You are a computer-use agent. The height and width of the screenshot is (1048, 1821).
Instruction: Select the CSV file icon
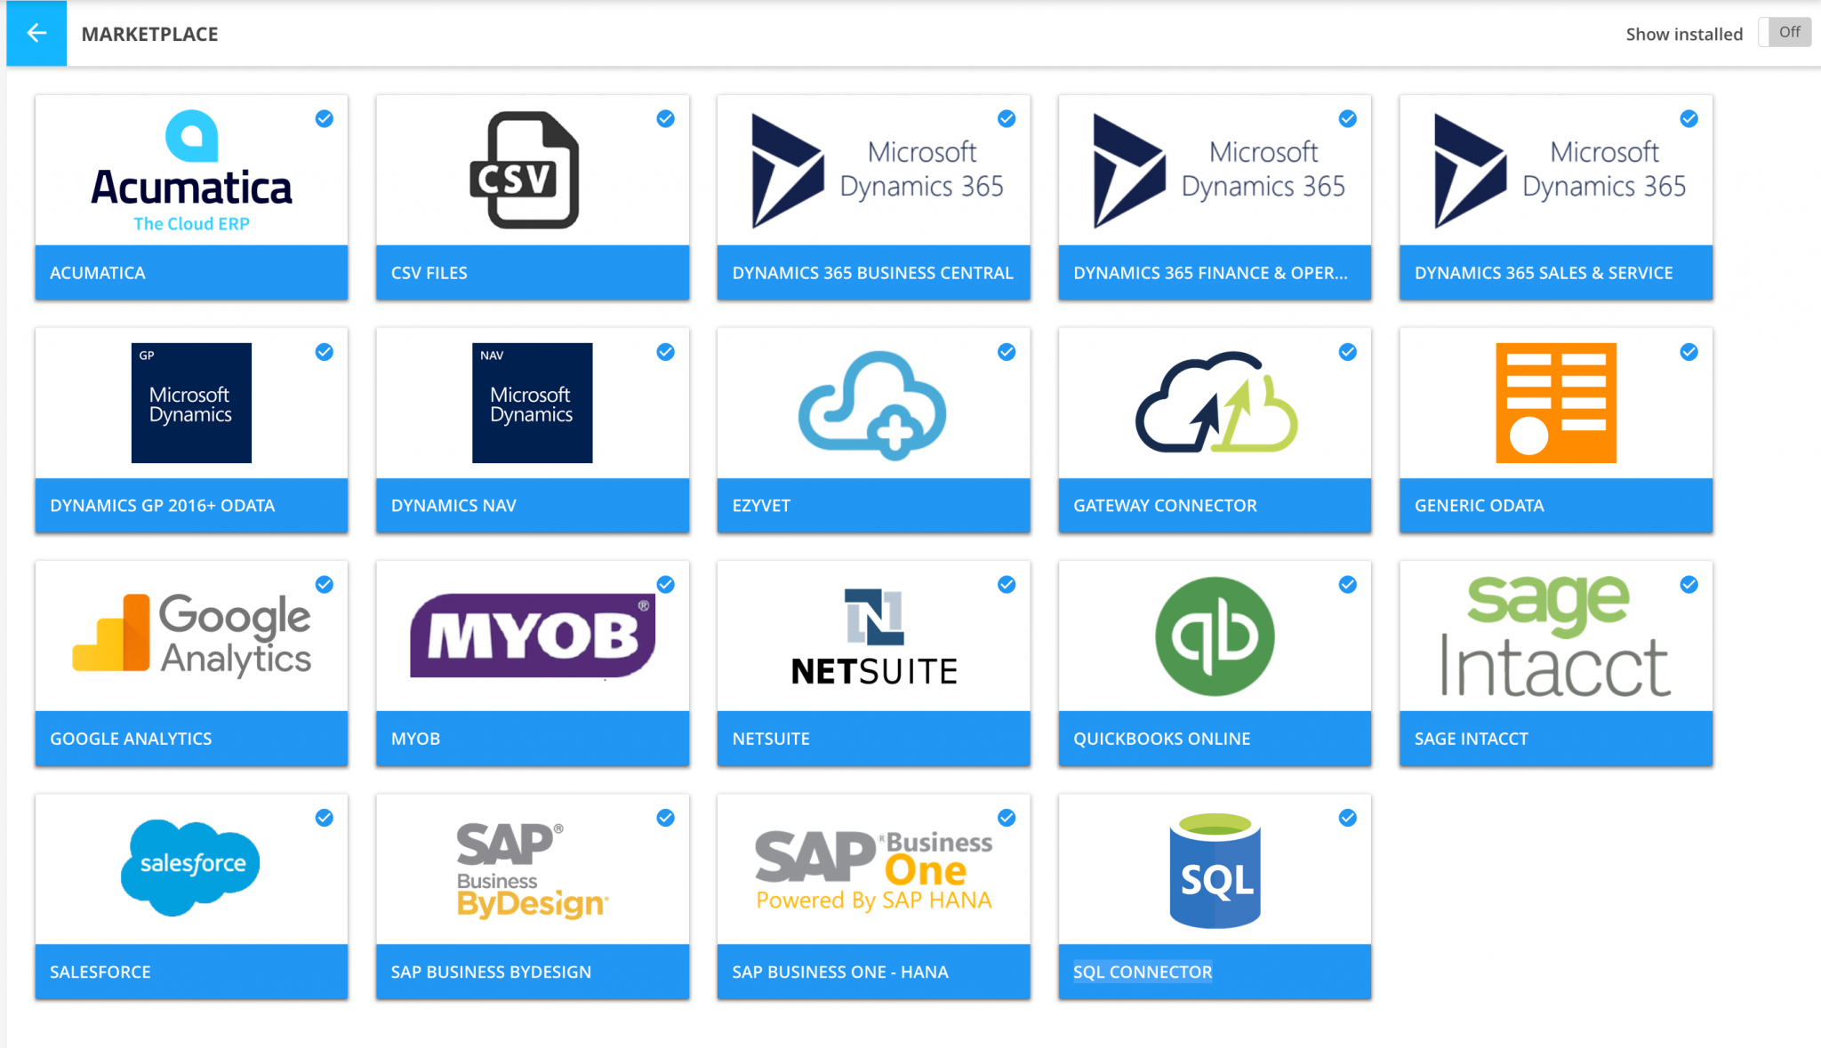coord(525,170)
